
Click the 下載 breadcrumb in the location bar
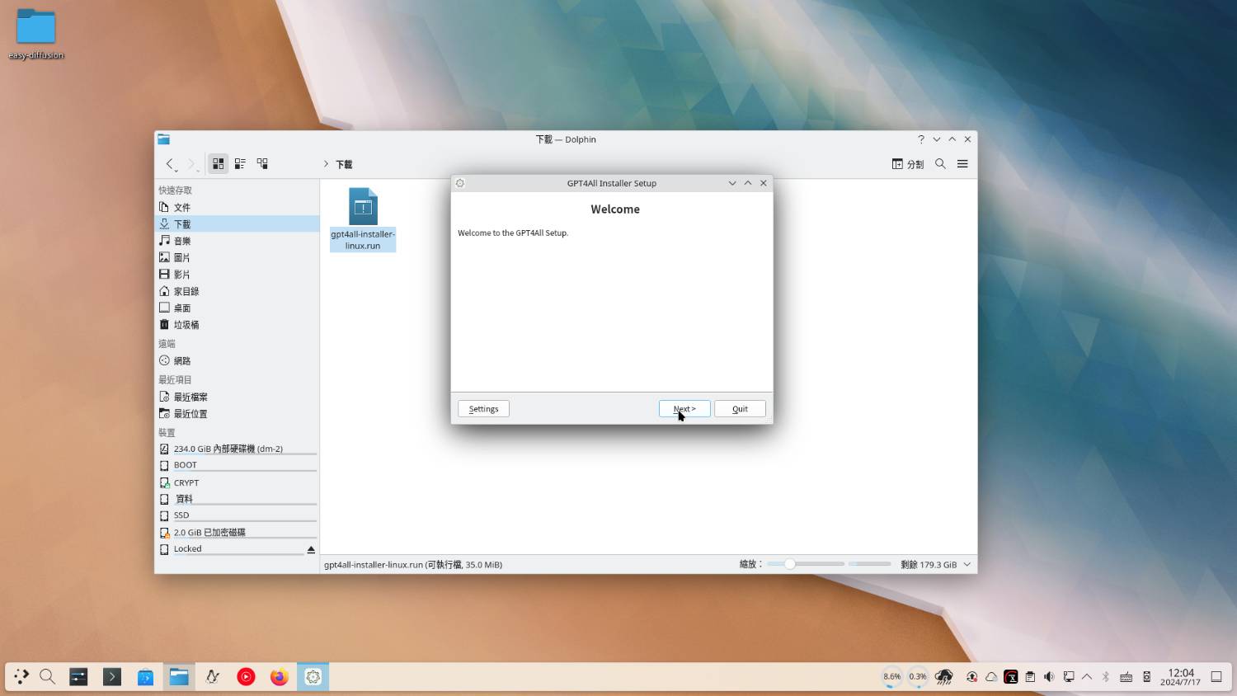click(x=344, y=165)
